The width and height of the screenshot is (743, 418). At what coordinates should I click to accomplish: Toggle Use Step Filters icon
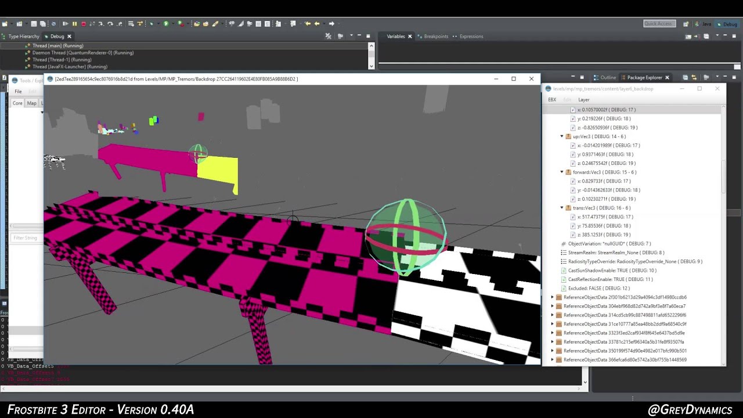click(140, 24)
